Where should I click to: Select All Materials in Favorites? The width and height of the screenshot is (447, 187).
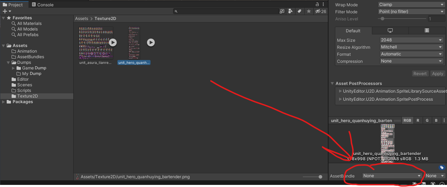[29, 24]
